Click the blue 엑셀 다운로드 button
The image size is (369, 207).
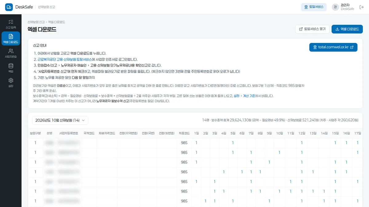[347, 29]
